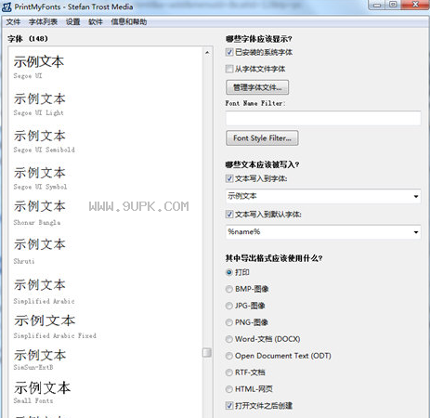
Task: Open the Font Style Filter... dialog
Action: (x=262, y=138)
